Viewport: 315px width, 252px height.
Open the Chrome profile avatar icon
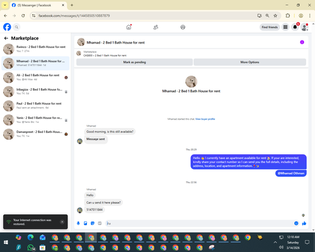point(301,16)
